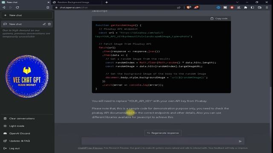The width and height of the screenshot is (273, 153).
Task: Click the Pixabay URL string in the code
Action: pos(144,34)
